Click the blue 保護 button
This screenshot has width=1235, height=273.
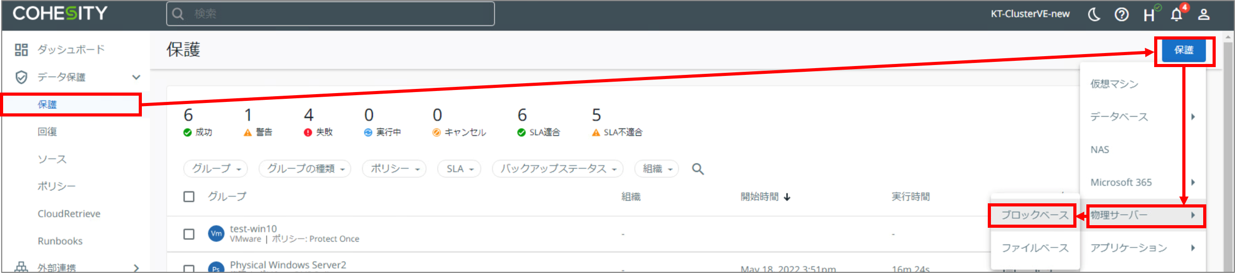point(1184,50)
